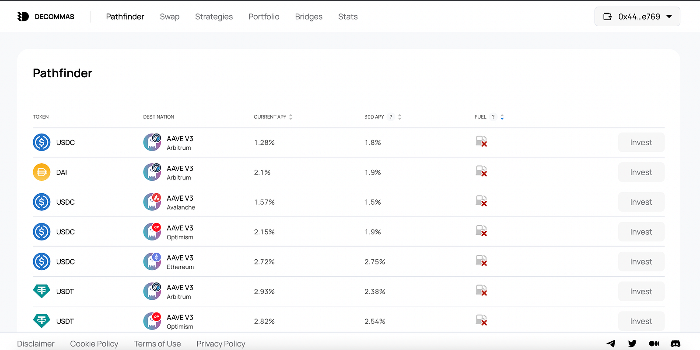This screenshot has height=350, width=700.
Task: Open the Discord social link icon
Action: 675,344
